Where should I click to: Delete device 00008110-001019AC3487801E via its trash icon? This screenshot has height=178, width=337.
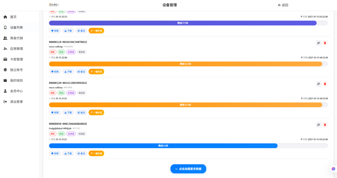pyautogui.click(x=325, y=43)
